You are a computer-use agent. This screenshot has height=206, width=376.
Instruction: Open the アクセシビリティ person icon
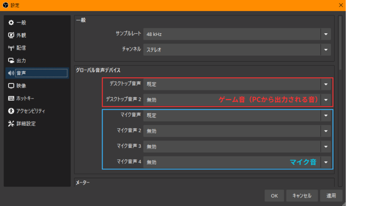coord(11,111)
